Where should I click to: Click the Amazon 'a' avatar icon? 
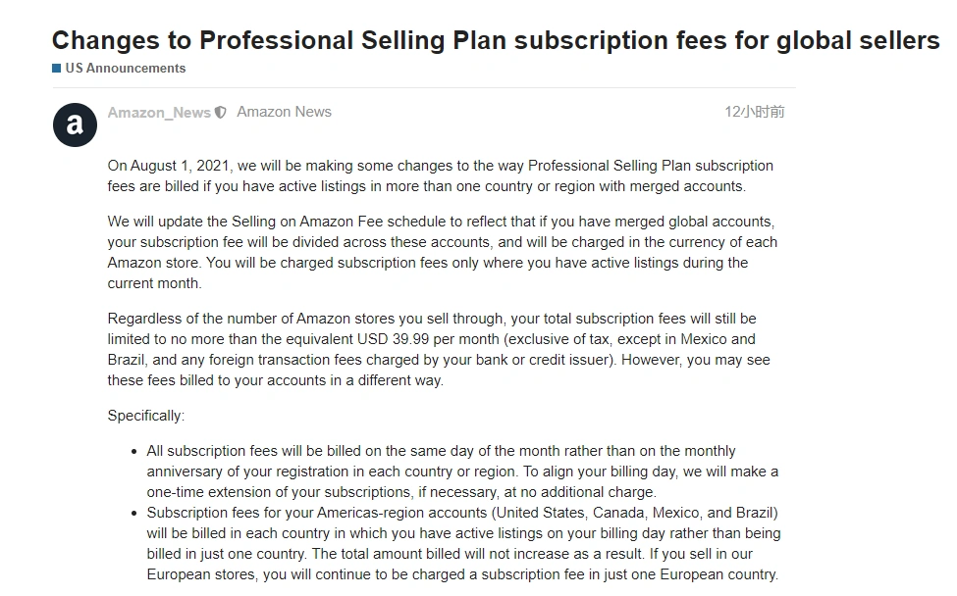[75, 124]
